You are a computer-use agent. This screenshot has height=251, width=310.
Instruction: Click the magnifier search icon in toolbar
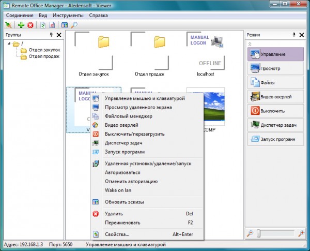click(x=74, y=24)
